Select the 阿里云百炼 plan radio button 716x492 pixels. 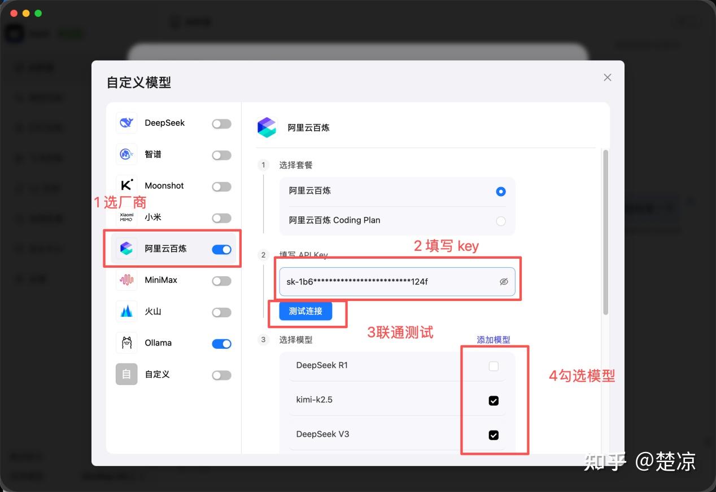click(500, 192)
